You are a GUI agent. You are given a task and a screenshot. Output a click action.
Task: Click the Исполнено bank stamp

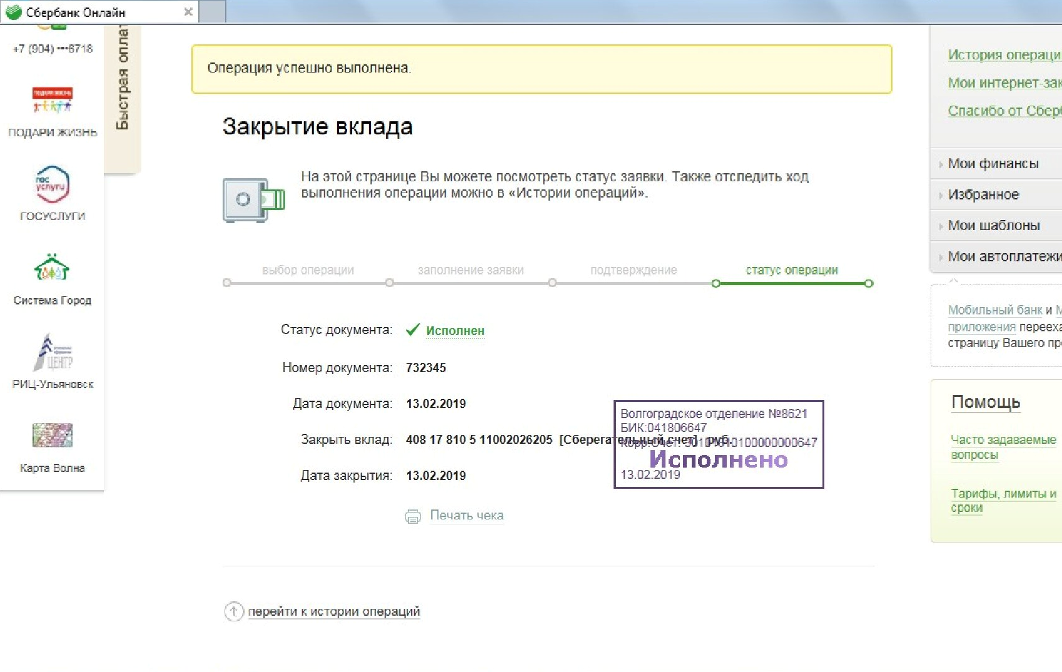[x=719, y=444]
